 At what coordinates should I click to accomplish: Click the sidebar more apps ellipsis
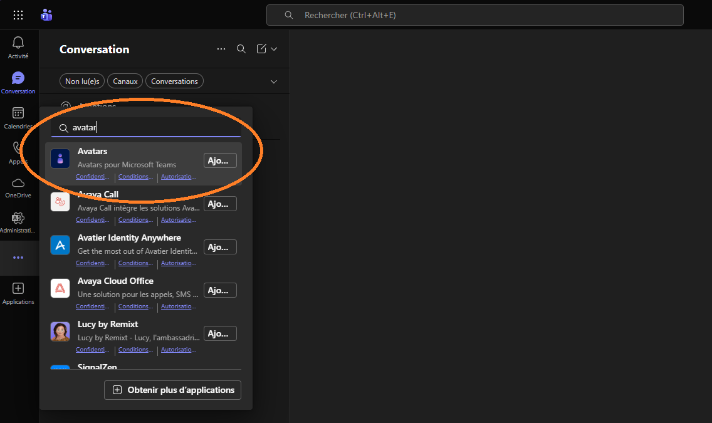click(18, 258)
